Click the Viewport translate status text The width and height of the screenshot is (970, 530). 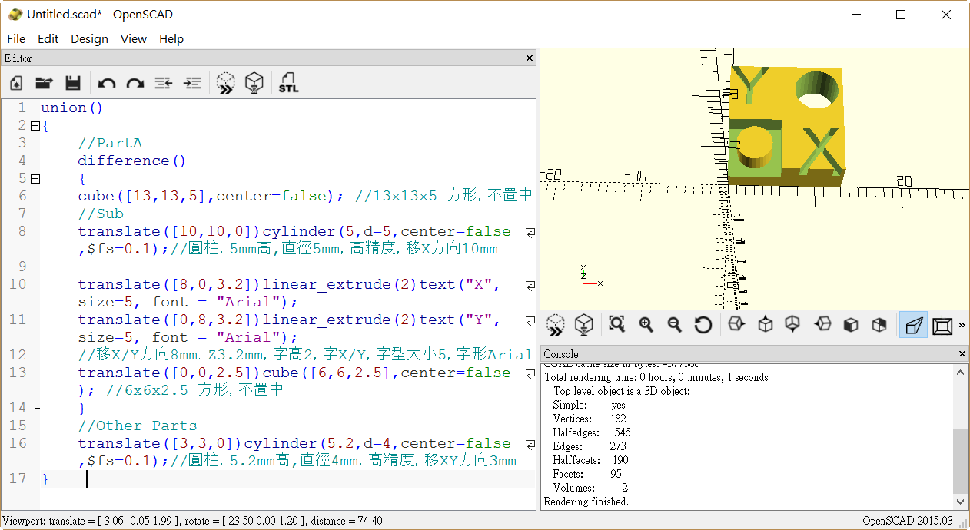[x=192, y=521]
